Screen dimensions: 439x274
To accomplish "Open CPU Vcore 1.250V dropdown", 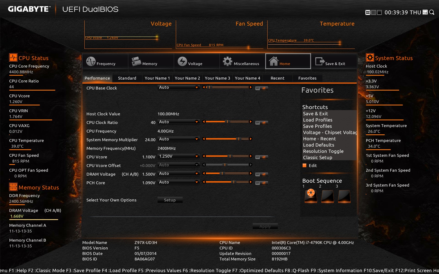I will tap(178, 156).
